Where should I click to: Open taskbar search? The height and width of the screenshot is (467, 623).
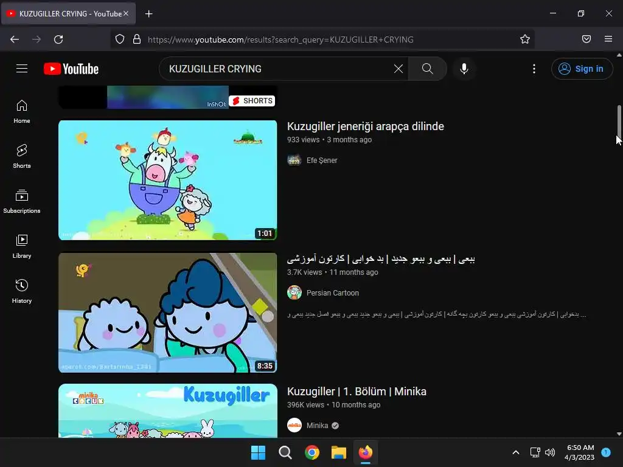point(285,452)
